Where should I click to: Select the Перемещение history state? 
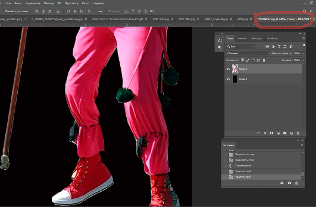click(x=243, y=165)
